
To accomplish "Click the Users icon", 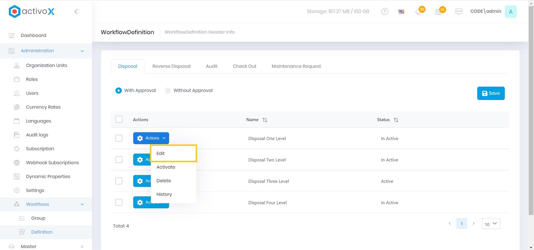I will [17, 93].
